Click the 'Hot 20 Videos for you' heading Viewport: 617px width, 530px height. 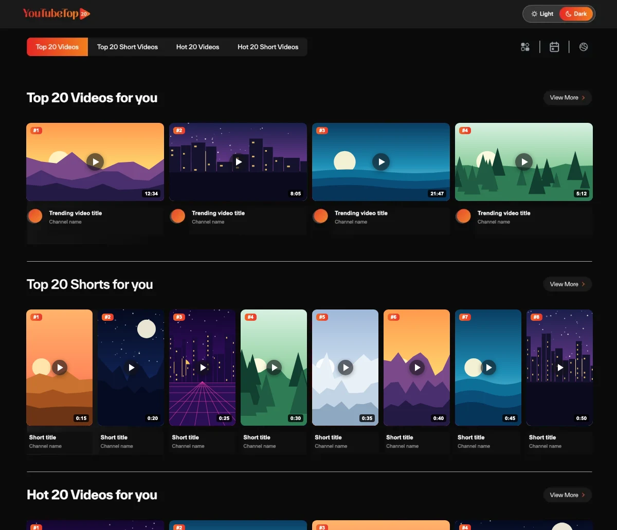point(92,495)
